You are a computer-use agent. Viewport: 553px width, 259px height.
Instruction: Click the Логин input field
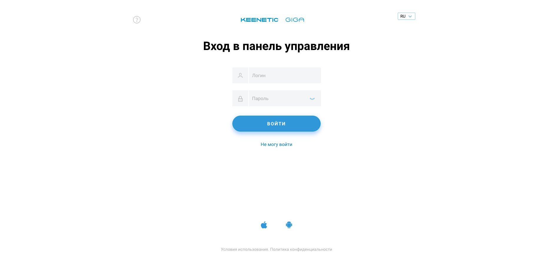[x=285, y=75]
